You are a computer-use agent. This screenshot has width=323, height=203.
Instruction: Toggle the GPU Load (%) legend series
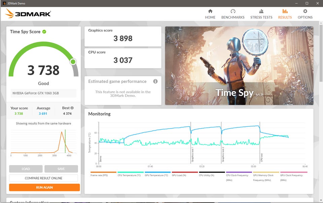(185, 174)
